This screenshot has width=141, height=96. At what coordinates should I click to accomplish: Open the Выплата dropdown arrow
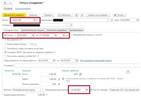coord(42,90)
